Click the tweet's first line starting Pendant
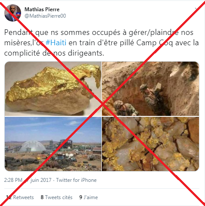205x206 pixels. pyautogui.click(x=99, y=32)
